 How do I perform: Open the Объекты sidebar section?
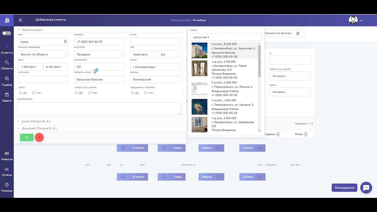(7, 65)
